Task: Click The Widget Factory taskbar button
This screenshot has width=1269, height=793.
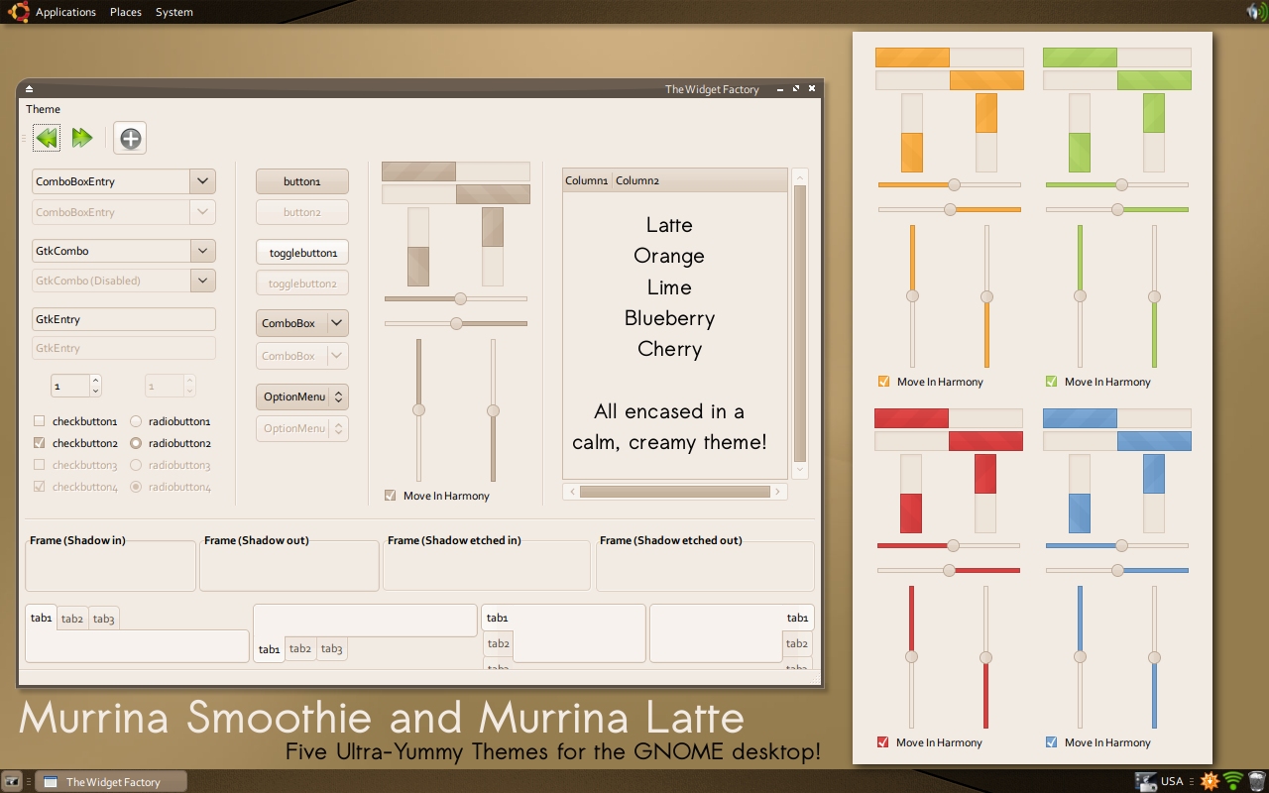Action: click(109, 782)
